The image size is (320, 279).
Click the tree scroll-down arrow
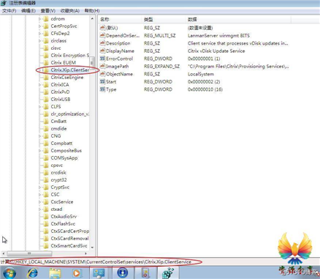[92, 248]
